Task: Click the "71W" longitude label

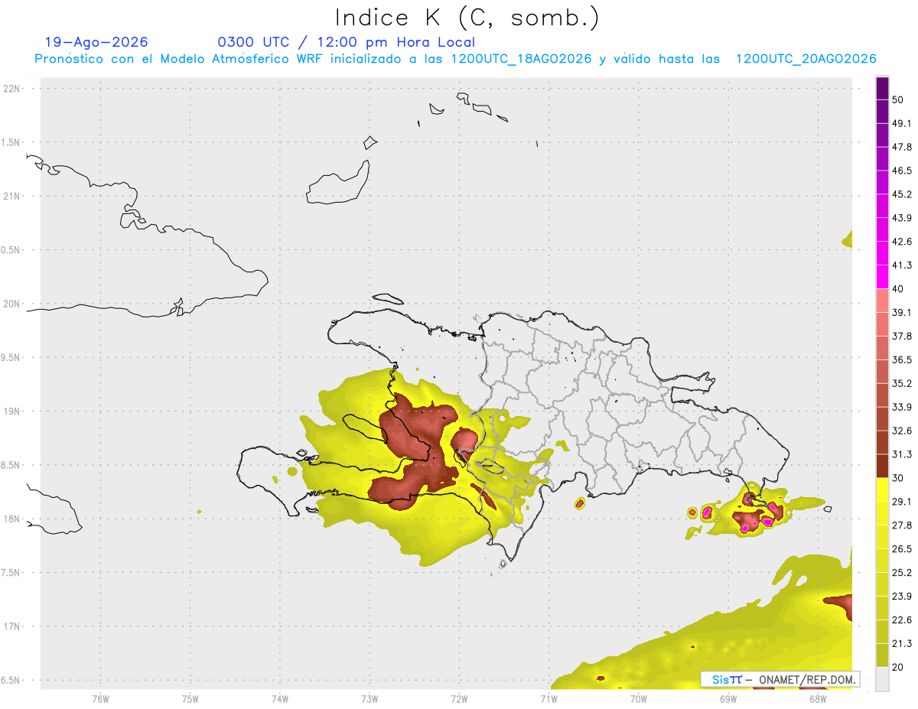Action: click(x=549, y=698)
